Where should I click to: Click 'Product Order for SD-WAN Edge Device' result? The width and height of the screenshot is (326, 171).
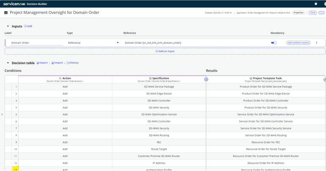266,94
